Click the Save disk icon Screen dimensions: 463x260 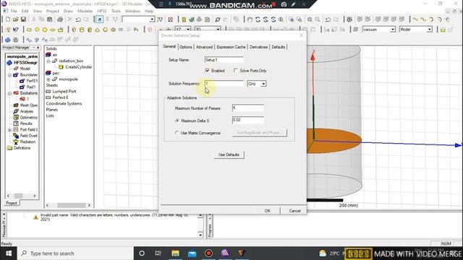tap(23, 19)
